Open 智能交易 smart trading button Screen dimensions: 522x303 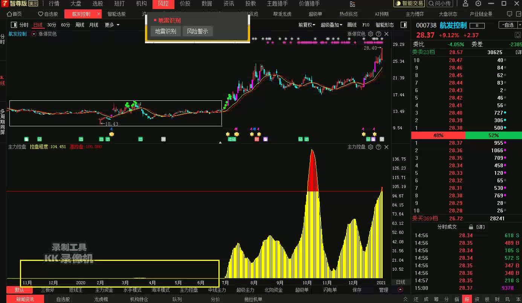(x=409, y=4)
